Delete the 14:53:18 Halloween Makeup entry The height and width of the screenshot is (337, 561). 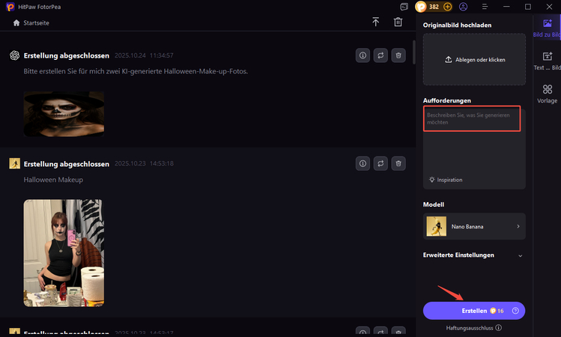click(x=399, y=163)
